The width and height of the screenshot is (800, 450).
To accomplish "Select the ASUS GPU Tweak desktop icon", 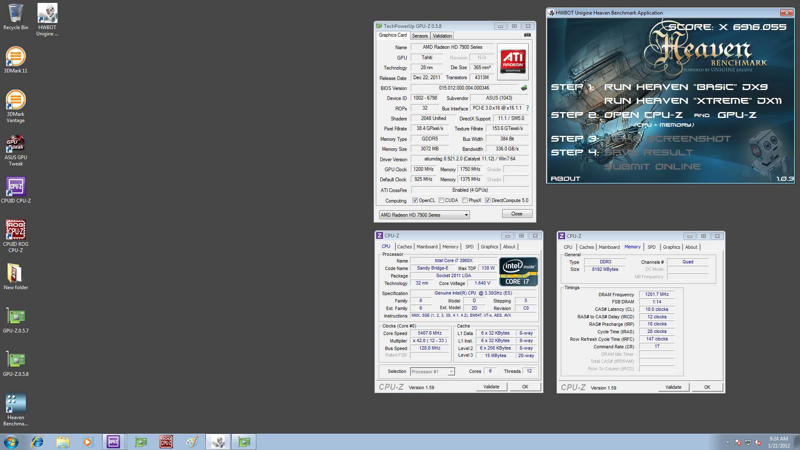I will pos(16,150).
